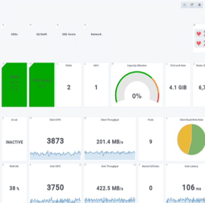Show info icon on Nearly Full Disks panel

(139, 165)
